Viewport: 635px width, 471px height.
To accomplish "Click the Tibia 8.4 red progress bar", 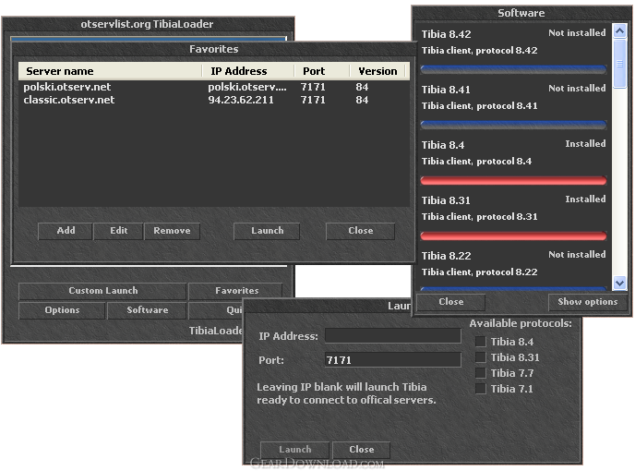I will point(513,180).
